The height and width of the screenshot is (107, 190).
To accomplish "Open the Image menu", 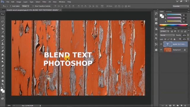I will coord(19,2).
